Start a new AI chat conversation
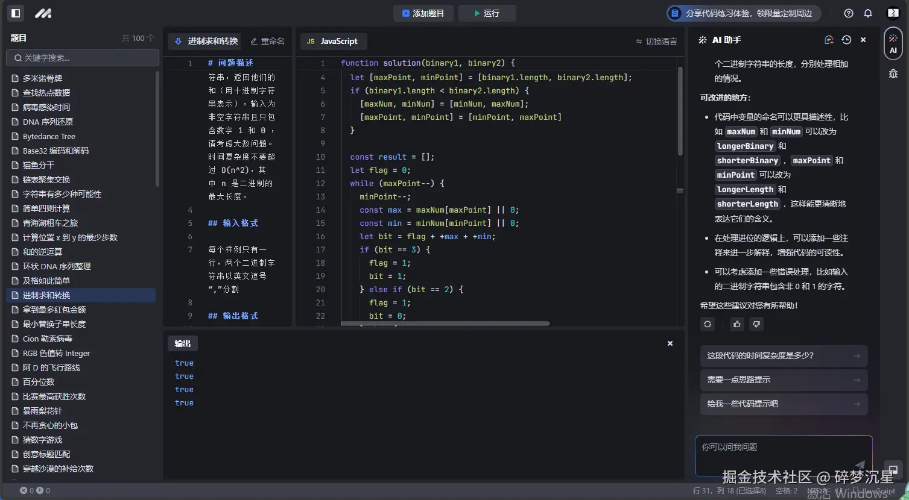Screen dimensions: 909x500 coord(829,40)
